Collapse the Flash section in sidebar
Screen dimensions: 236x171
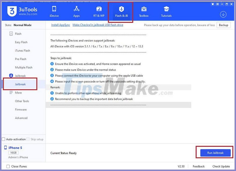pos(17,33)
